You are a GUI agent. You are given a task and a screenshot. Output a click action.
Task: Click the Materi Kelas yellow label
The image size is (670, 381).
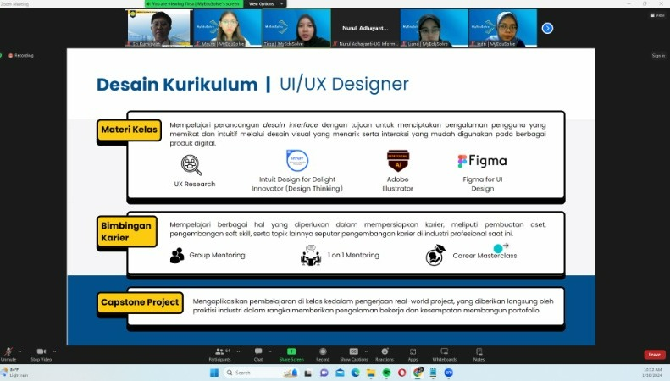point(129,130)
